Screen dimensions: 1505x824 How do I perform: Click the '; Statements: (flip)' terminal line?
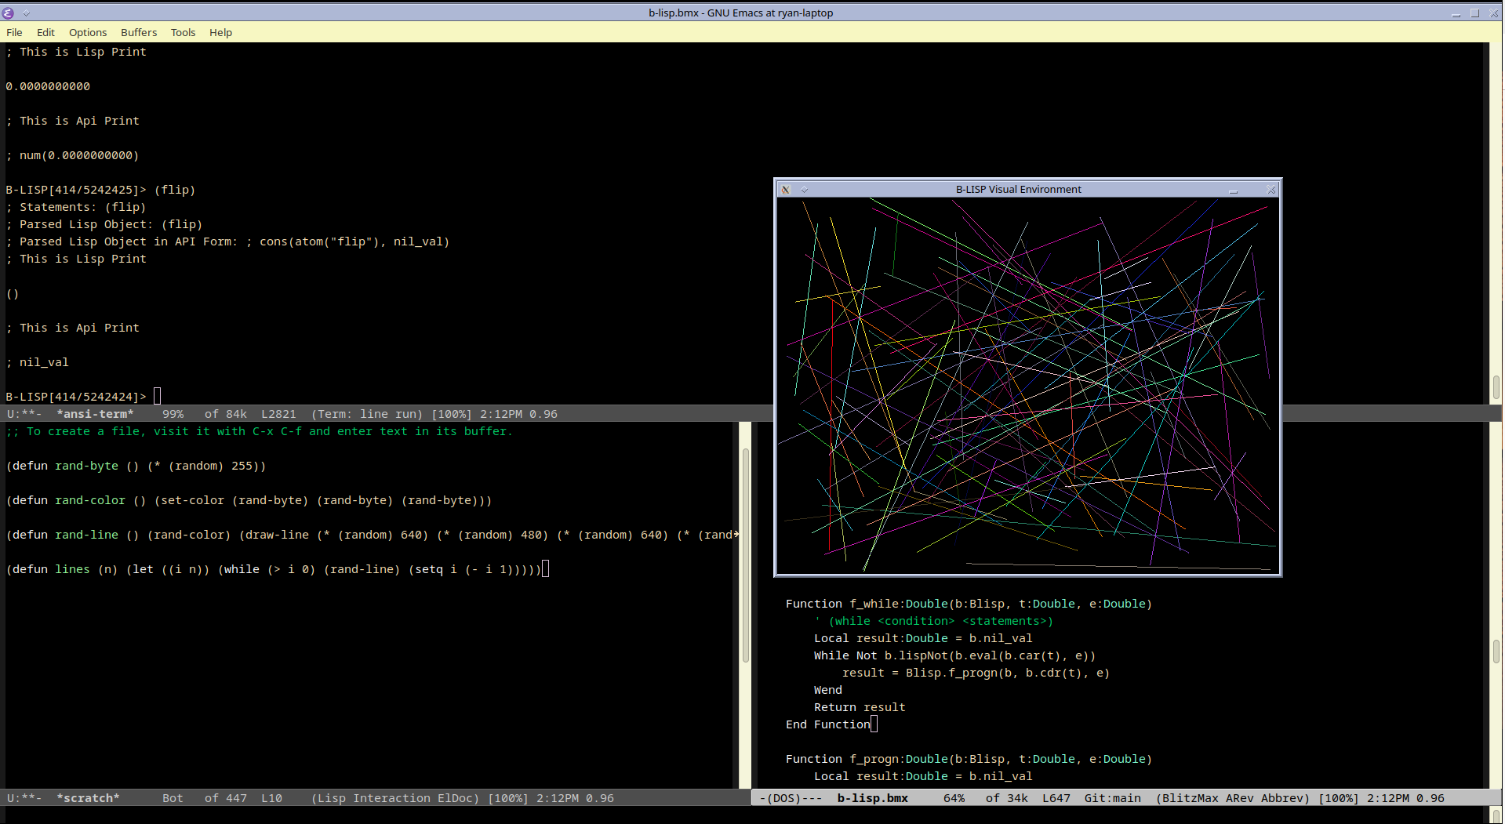point(76,207)
